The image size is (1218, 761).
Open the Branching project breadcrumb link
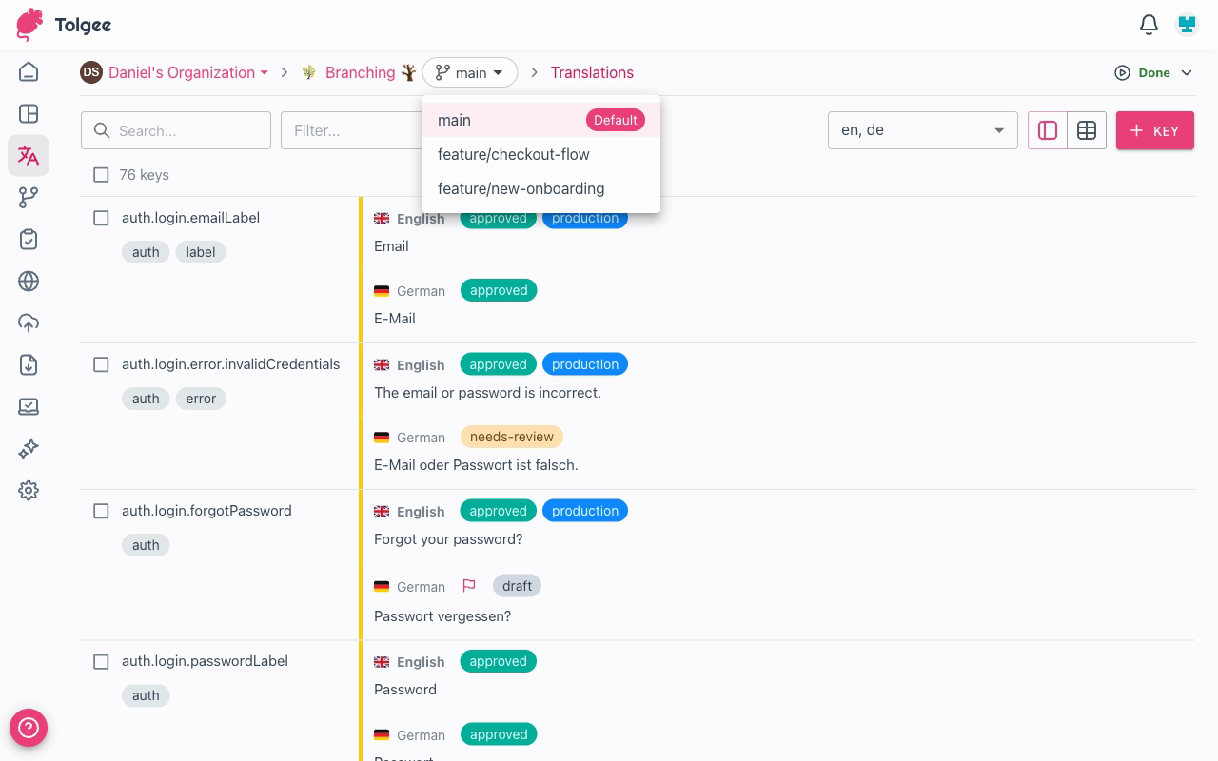point(361,72)
